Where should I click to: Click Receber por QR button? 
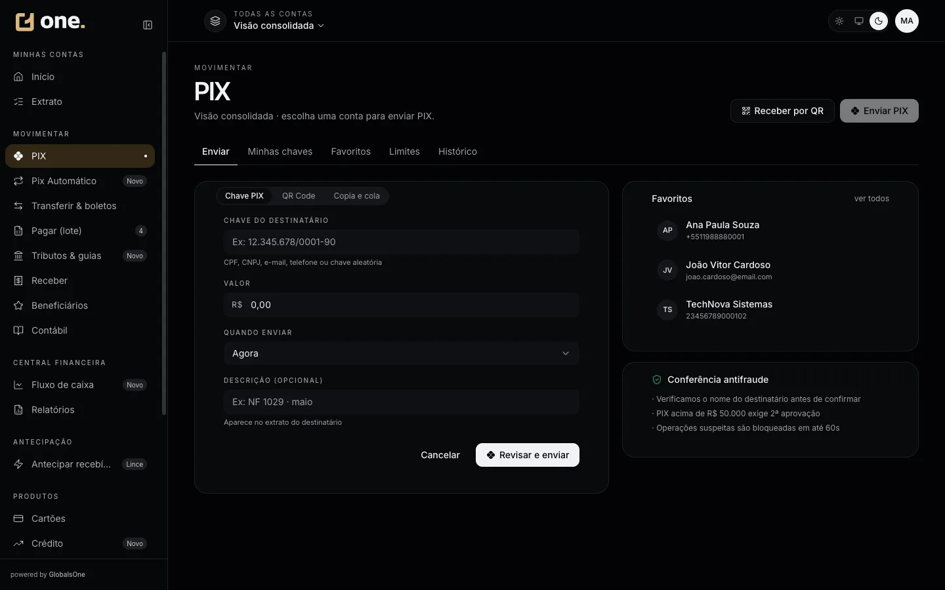pyautogui.click(x=782, y=111)
